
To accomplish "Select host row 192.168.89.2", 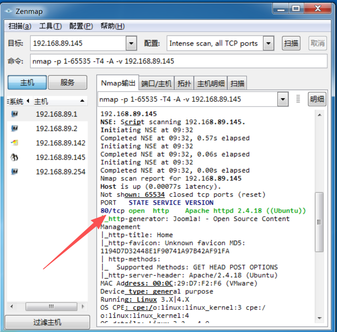I will tap(47, 128).
